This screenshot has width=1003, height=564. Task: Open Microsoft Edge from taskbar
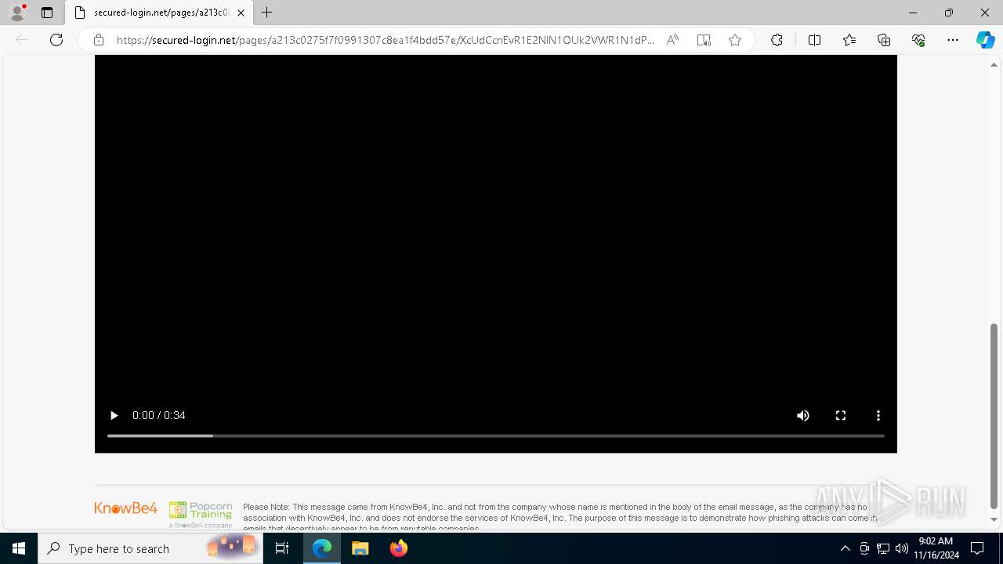[322, 548]
